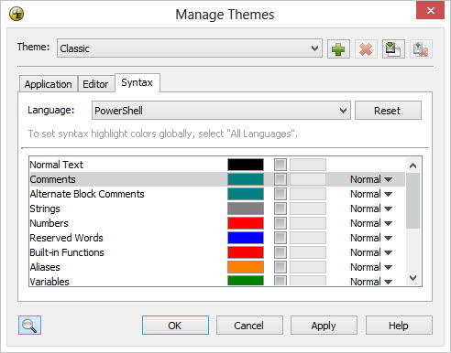The height and width of the screenshot is (353, 451).
Task: Open font style dropdown for Reserved Words
Action: pos(371,238)
